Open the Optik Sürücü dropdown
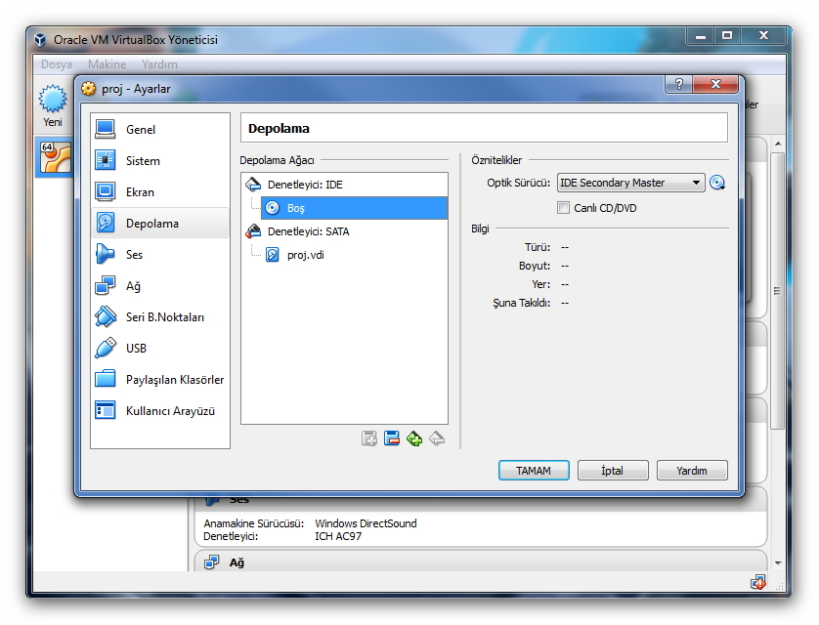This screenshot has height=625, width=819. click(631, 183)
